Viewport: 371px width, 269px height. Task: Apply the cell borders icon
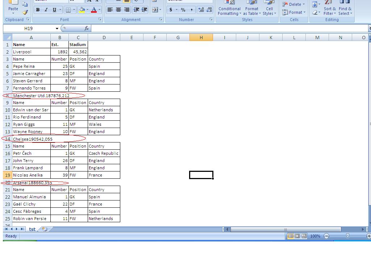tap(68, 10)
